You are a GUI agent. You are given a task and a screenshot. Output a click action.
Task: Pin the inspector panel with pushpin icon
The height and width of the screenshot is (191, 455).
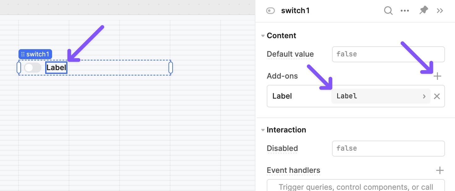[x=424, y=11]
